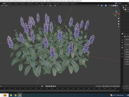Toggle the show gizmo button
Screen dimensions: 129x97
tap(102, 6)
